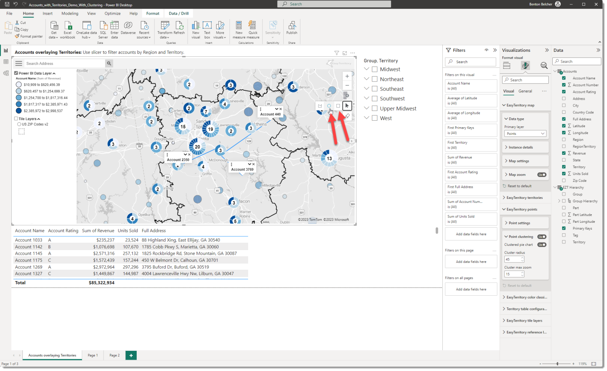
Task: Click the Publish icon in the ribbon
Action: [291, 28]
